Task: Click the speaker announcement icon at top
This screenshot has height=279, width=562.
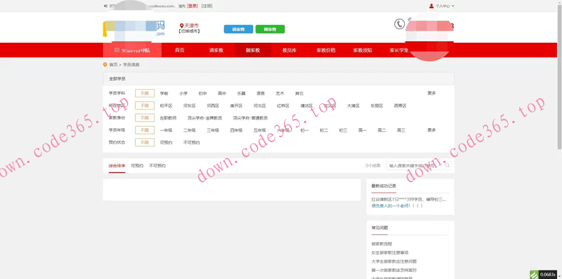Action: [x=105, y=6]
